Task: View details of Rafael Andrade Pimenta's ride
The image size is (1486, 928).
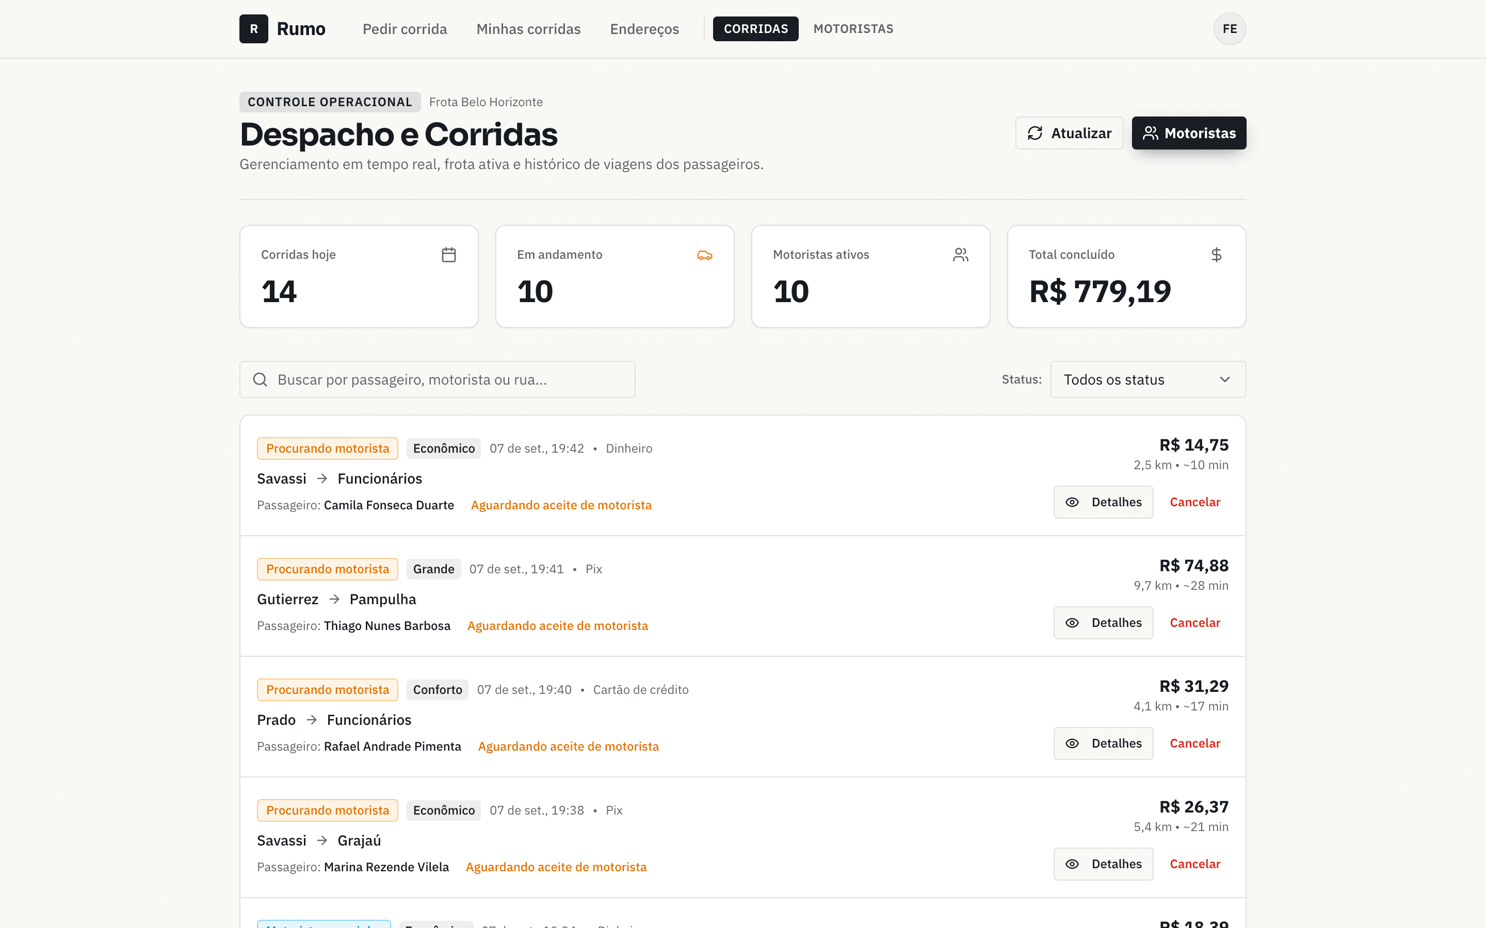Action: tap(1103, 743)
